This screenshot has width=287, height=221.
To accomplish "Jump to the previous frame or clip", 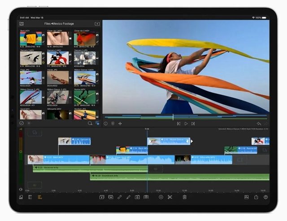I will [178, 124].
